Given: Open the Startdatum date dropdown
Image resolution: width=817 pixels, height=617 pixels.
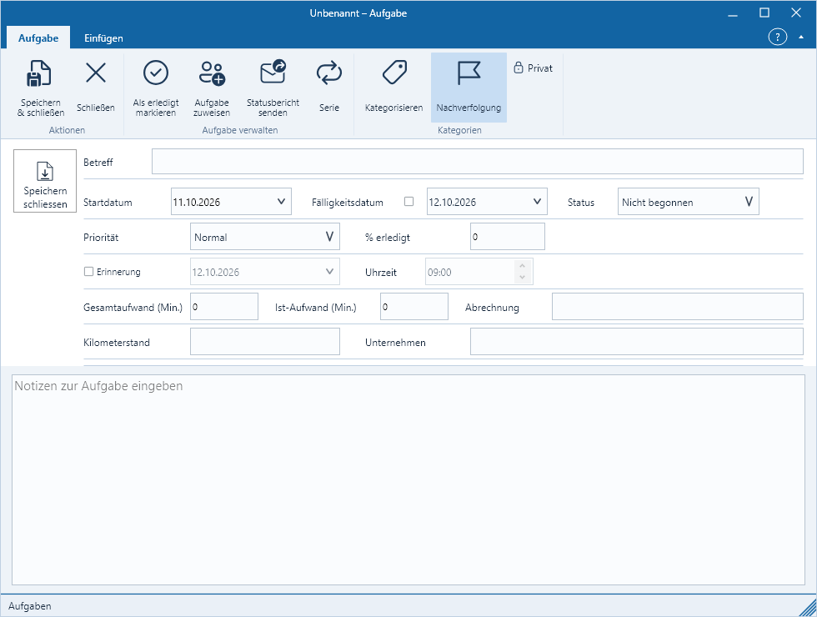Looking at the screenshot, I should pos(281,202).
